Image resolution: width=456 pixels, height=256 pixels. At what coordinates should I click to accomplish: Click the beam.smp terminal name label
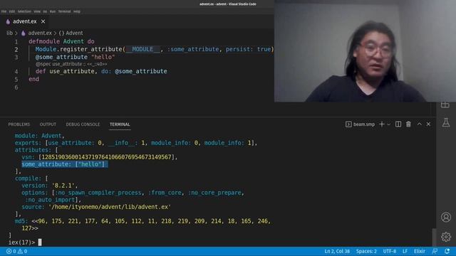coord(364,124)
